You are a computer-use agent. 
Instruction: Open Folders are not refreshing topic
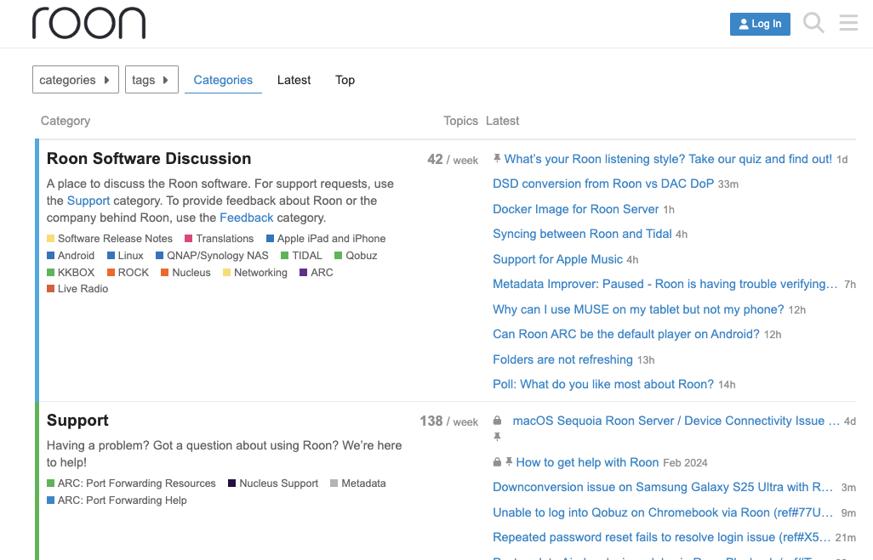pyautogui.click(x=563, y=359)
